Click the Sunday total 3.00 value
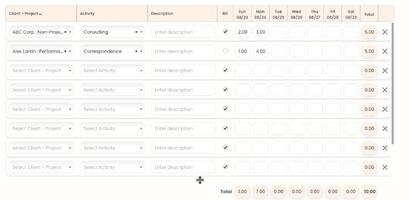Viewport: 409px width, 200px height. 242,192
